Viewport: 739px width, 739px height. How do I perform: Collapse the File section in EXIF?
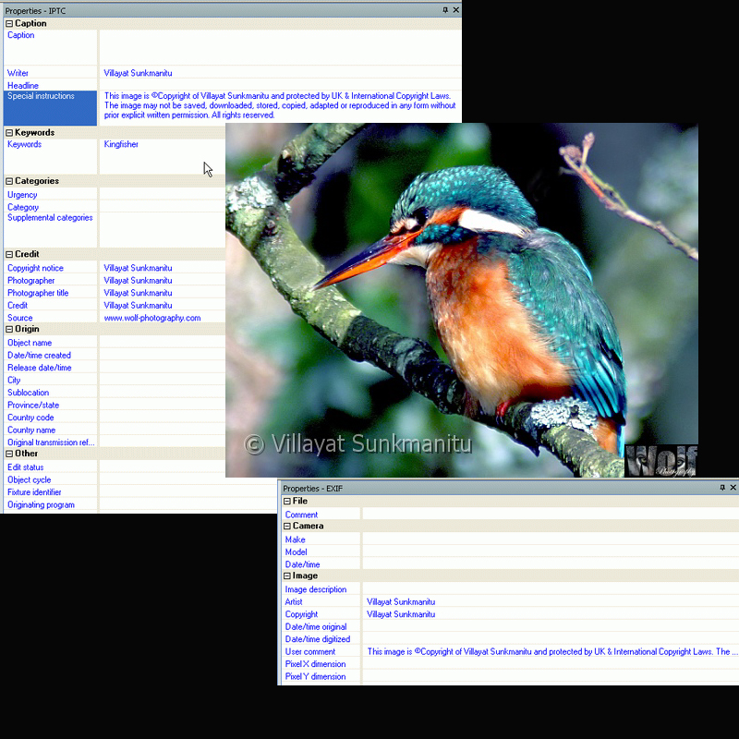coord(287,502)
